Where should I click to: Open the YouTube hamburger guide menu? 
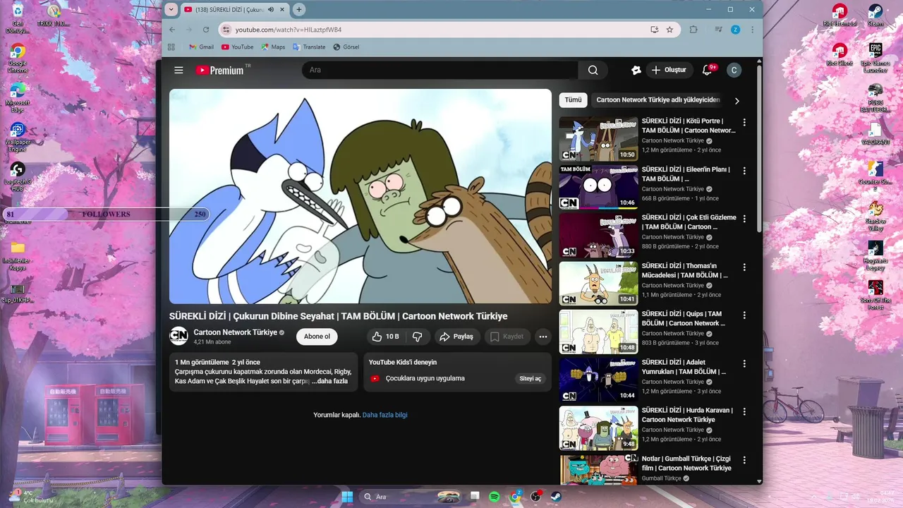pyautogui.click(x=178, y=70)
